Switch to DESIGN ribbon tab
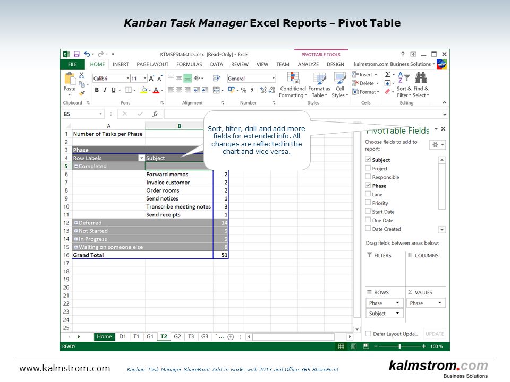 point(335,64)
